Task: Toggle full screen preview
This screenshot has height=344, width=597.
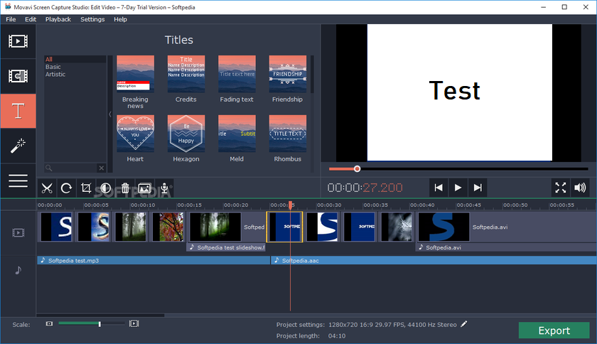Action: click(561, 188)
